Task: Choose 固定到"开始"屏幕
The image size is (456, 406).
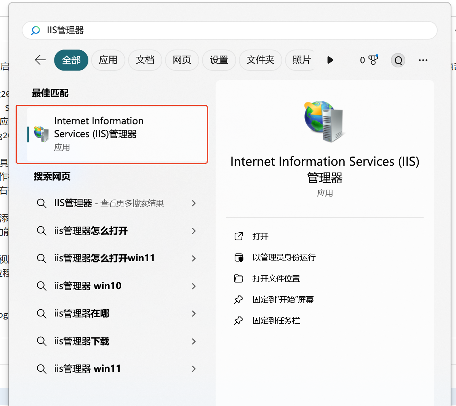Action: coord(283,299)
